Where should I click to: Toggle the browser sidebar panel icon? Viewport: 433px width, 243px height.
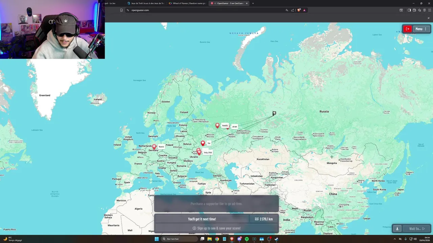point(409,10)
